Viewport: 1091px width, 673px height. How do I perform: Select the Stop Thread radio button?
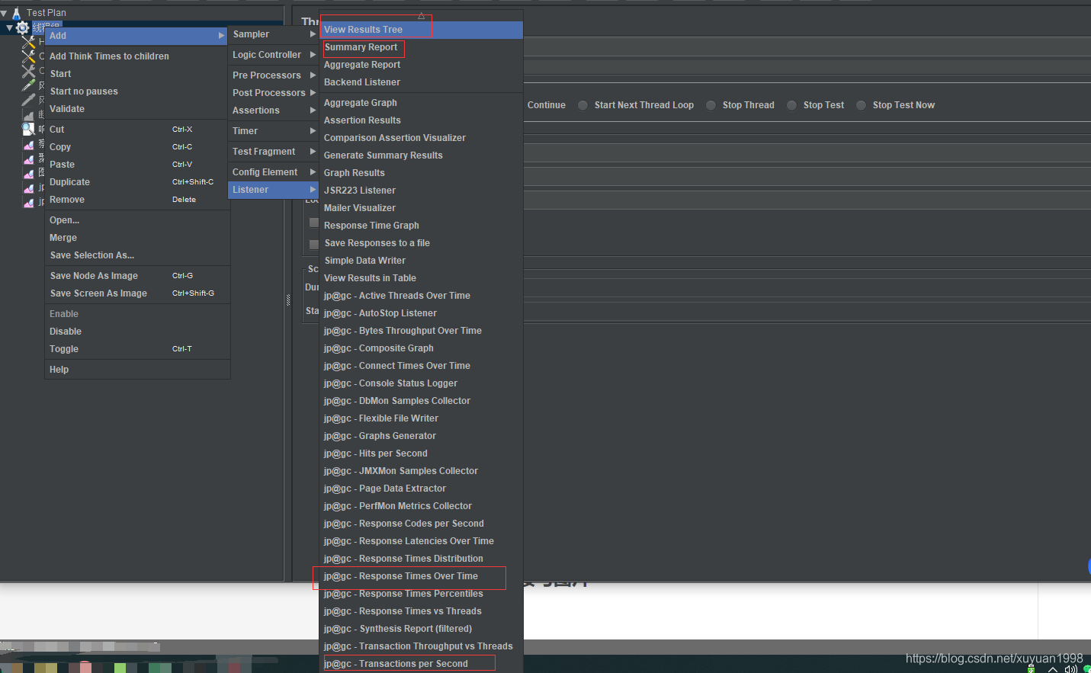711,105
